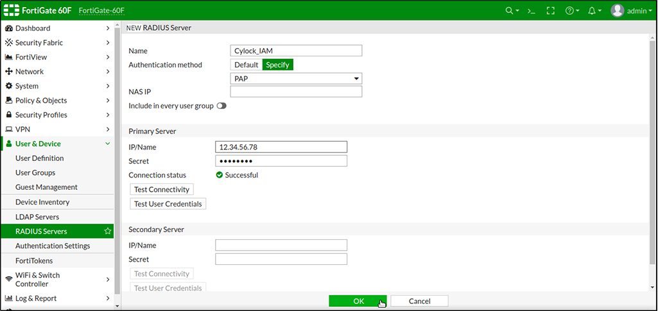Select Specify authentication method

pyautogui.click(x=277, y=65)
